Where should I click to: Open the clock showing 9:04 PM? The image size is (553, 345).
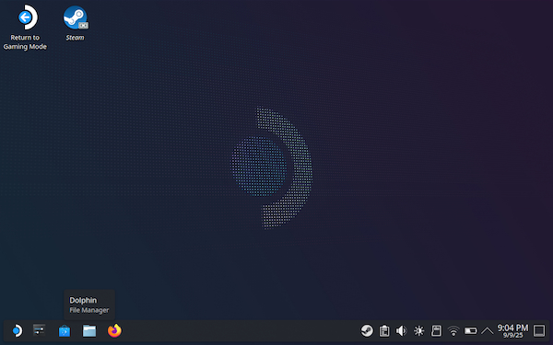click(512, 331)
